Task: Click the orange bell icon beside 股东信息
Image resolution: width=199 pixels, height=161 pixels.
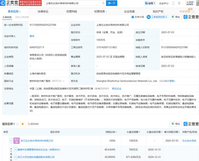Action: click(x=23, y=124)
